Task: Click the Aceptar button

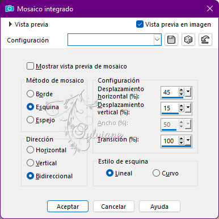Action: [x=68, y=207]
